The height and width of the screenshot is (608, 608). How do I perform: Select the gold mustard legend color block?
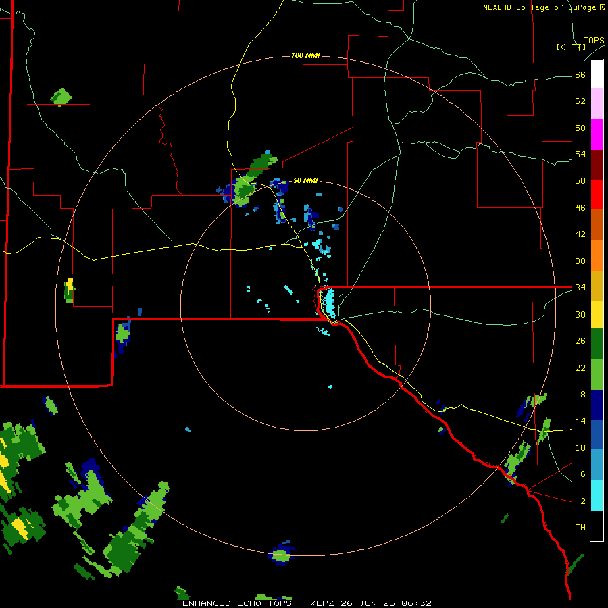597,286
